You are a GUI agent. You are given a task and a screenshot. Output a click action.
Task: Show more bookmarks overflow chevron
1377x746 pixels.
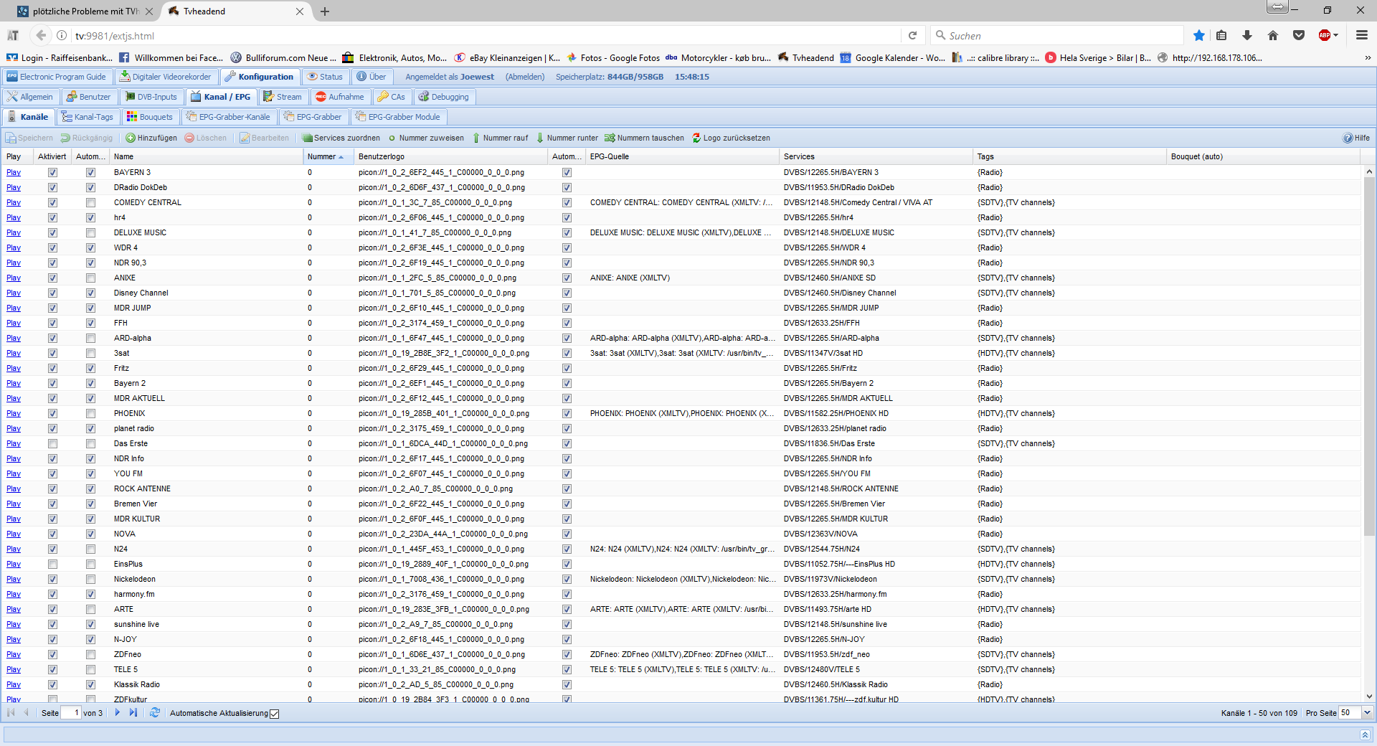click(x=1367, y=58)
